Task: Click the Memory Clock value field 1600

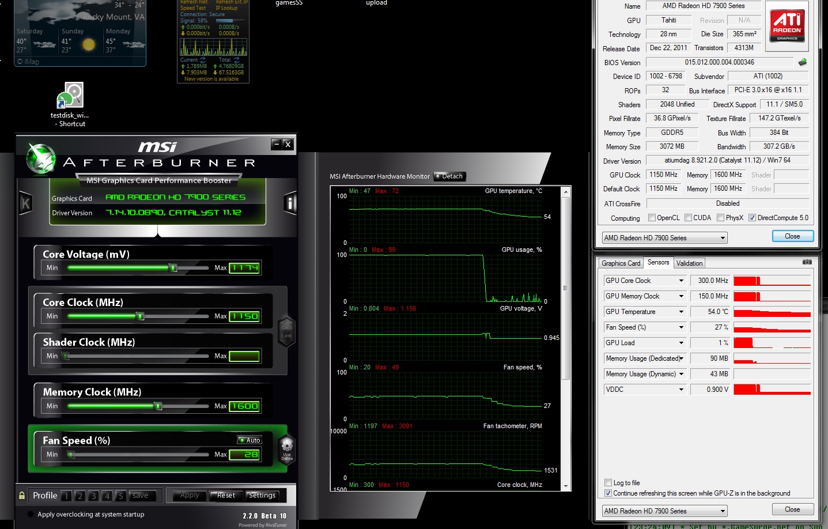Action: [x=244, y=406]
